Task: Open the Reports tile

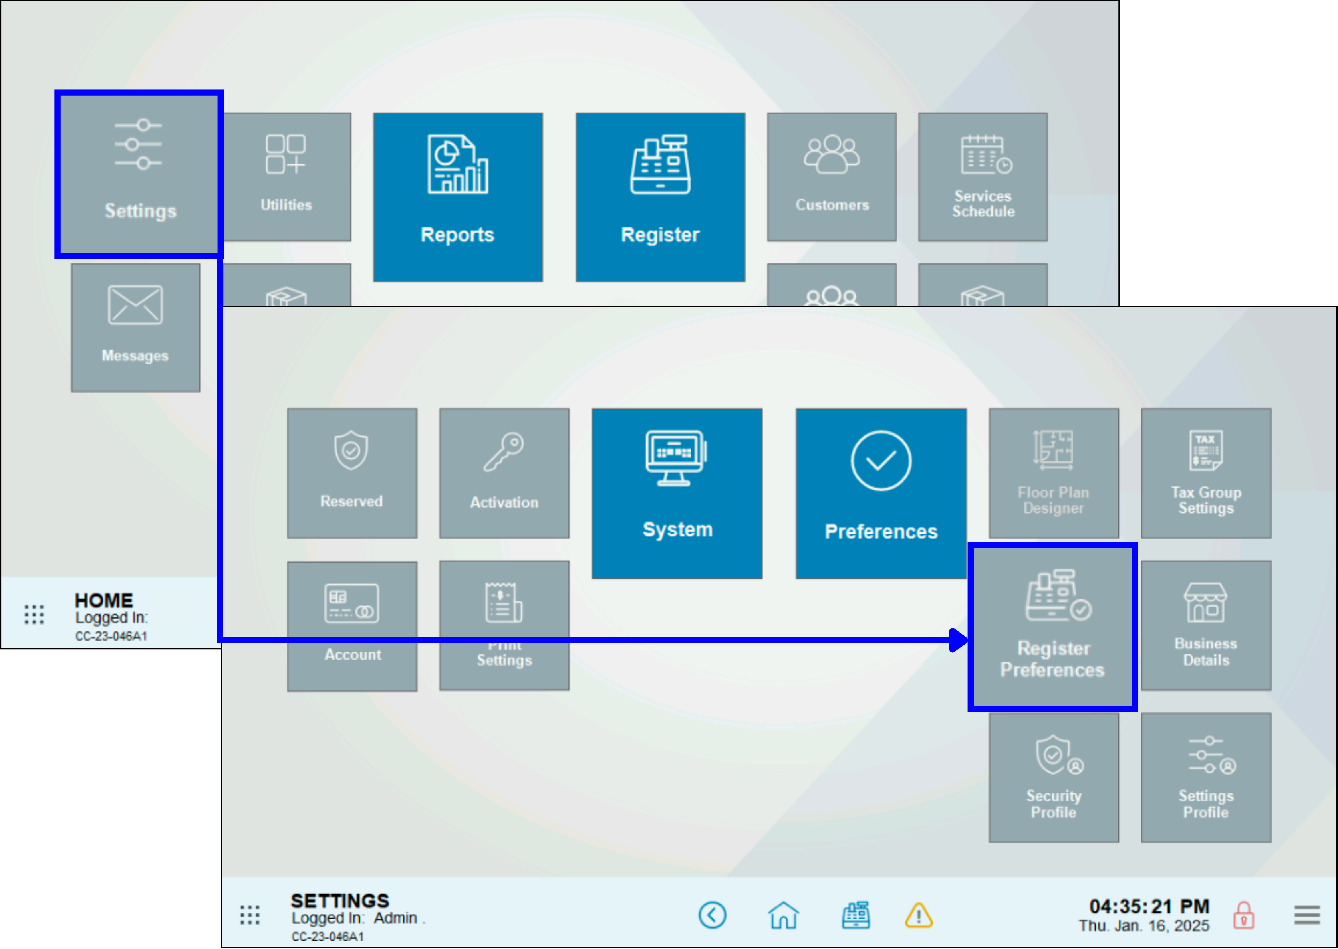Action: coord(458,197)
